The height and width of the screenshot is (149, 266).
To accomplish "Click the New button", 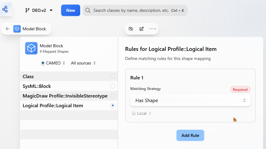I will pos(71,10).
